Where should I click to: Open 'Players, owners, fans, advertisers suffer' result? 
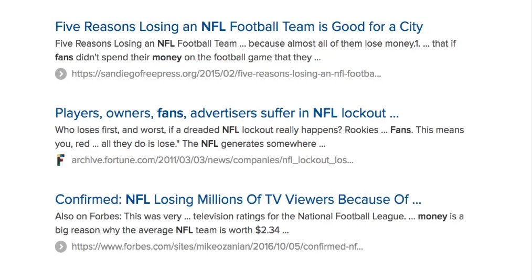point(227,113)
